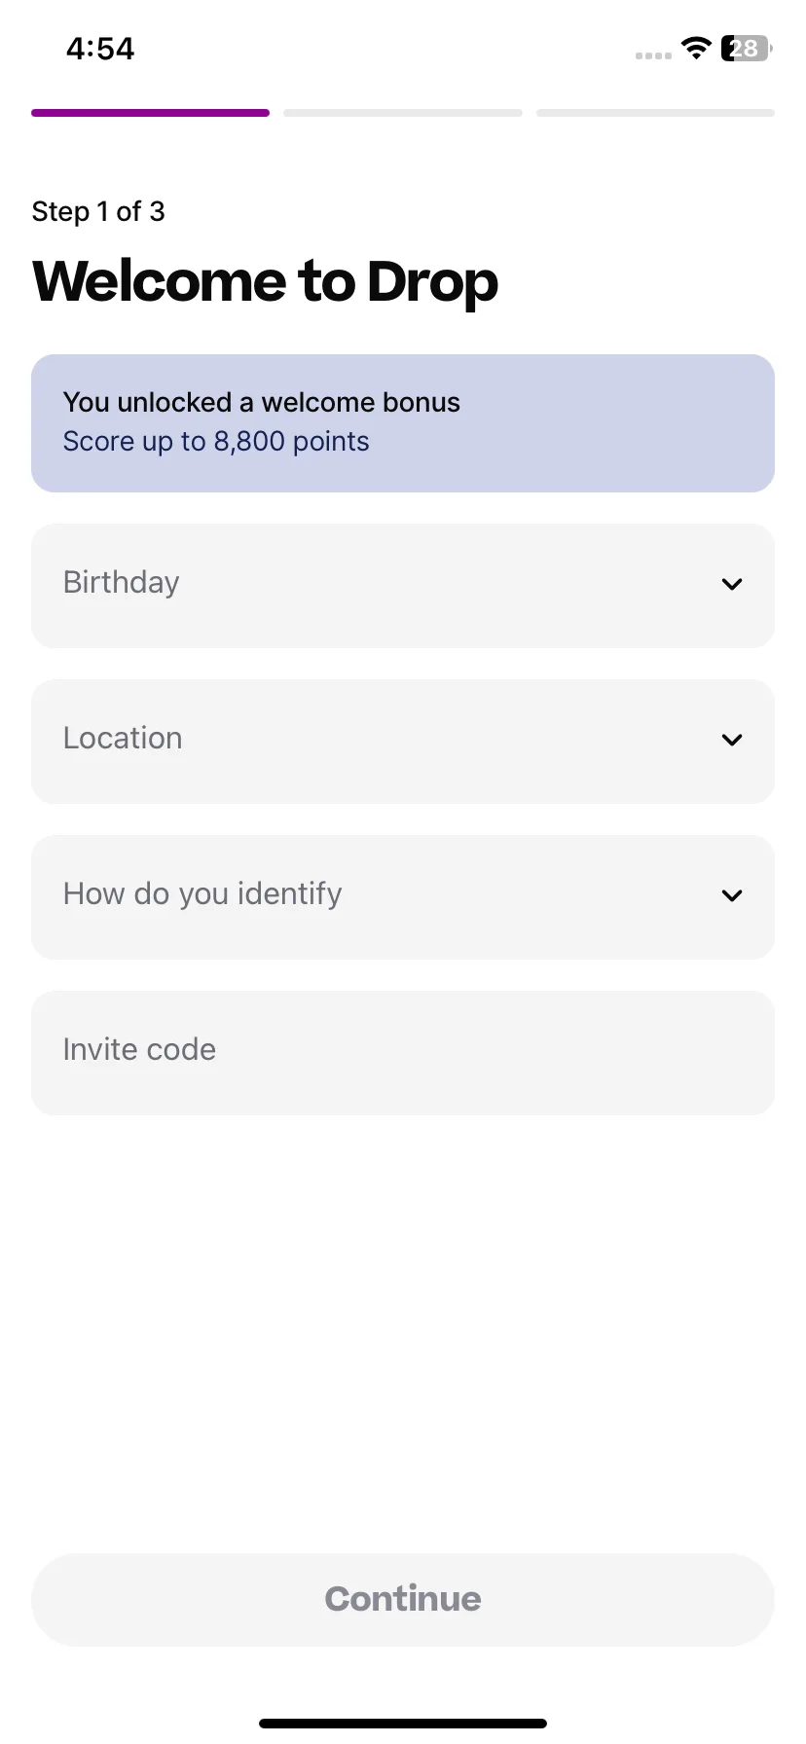Tap the 4:54 clock in status bar
Screen dimensions: 806x1744
click(x=100, y=49)
